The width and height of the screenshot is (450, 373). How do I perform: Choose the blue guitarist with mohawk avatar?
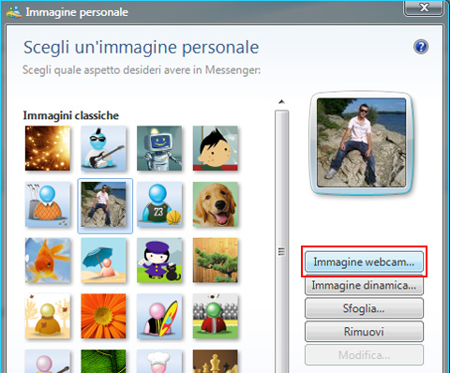[x=103, y=148]
